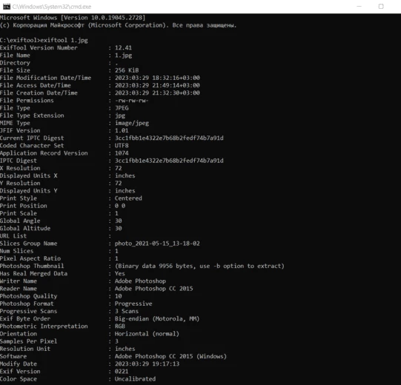Click the Software value Adobe Photoshop CC 2015 (Windows)
Screen dimensions: 401x385
170,356
